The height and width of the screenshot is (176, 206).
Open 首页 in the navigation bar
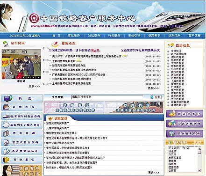coord(56,36)
